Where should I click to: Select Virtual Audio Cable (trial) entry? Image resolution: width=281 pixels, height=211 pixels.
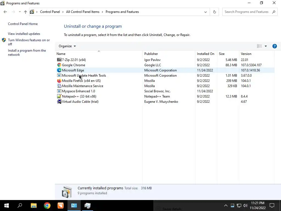pyautogui.click(x=80, y=101)
